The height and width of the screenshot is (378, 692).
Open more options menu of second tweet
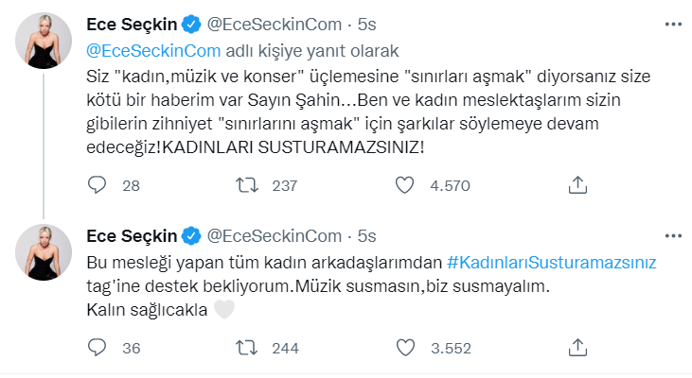(672, 234)
